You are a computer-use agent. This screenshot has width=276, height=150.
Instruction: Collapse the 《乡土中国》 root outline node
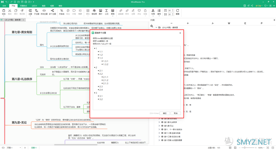click(x=156, y=28)
